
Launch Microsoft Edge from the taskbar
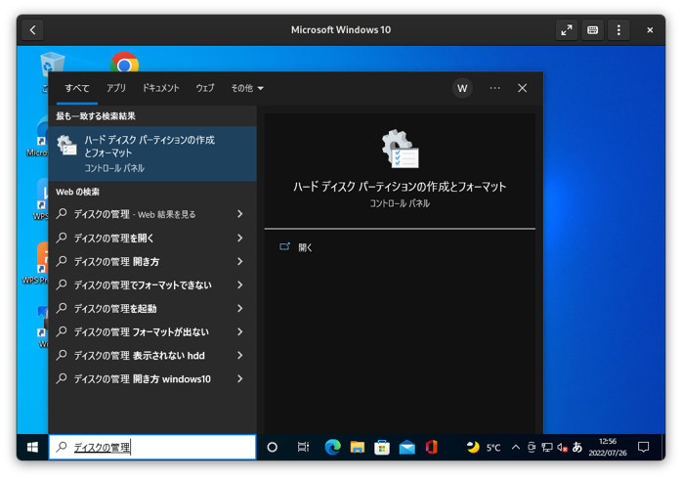point(332,447)
